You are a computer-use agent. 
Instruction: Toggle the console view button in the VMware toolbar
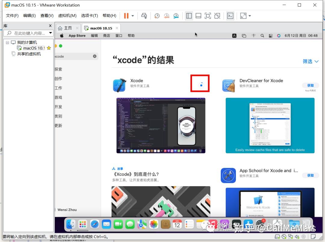coord(230,16)
